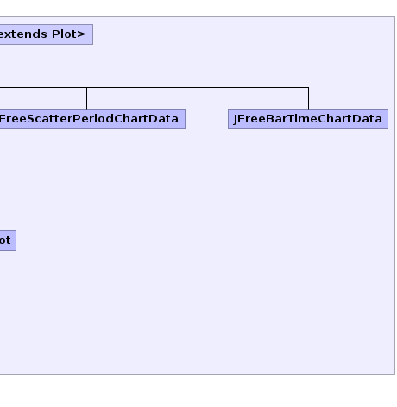This screenshot has height=407, width=397.
Task: Click the vertical connector above JFreeBarTimeChartData
Action: (308, 98)
